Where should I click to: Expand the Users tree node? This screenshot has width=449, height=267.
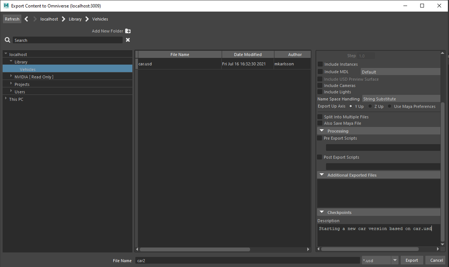pos(11,91)
